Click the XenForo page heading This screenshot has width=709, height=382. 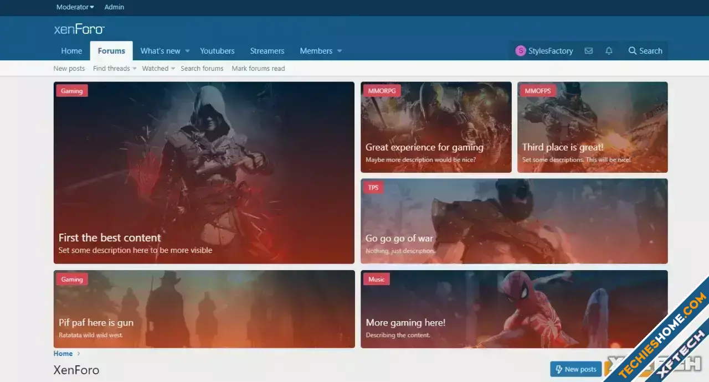tap(76, 370)
